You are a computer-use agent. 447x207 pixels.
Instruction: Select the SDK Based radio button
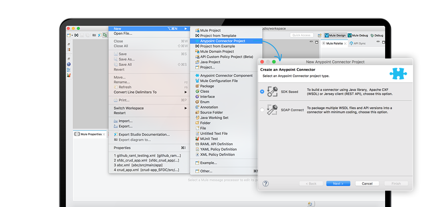(262, 92)
